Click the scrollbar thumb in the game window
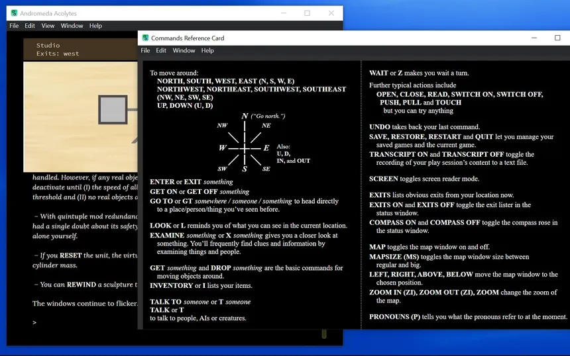 [x=324, y=334]
